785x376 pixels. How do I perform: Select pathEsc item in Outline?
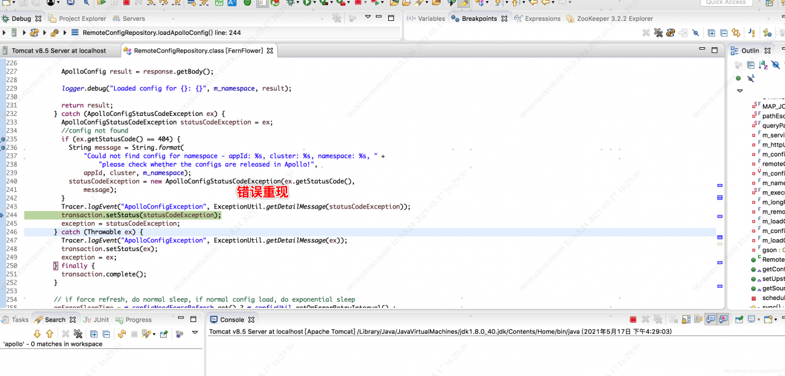(768, 116)
